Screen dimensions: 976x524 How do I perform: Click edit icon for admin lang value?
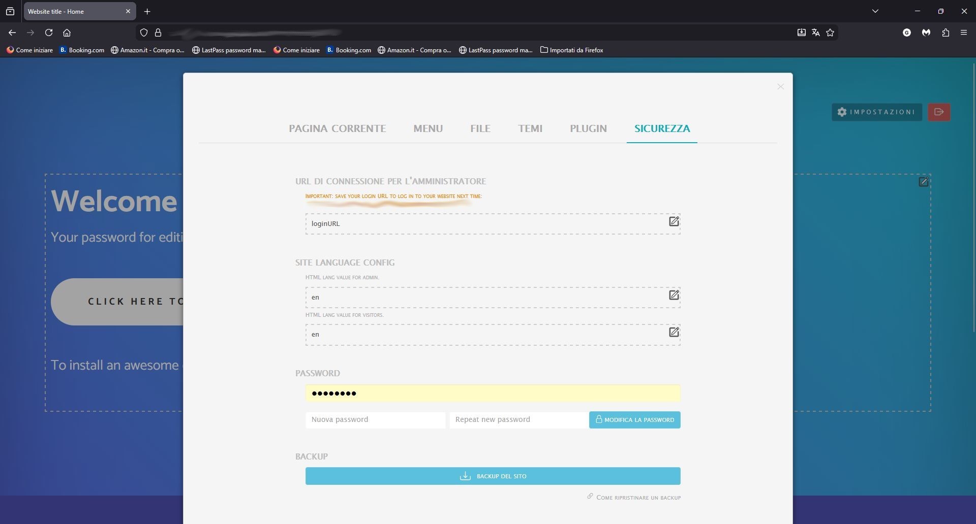click(674, 295)
